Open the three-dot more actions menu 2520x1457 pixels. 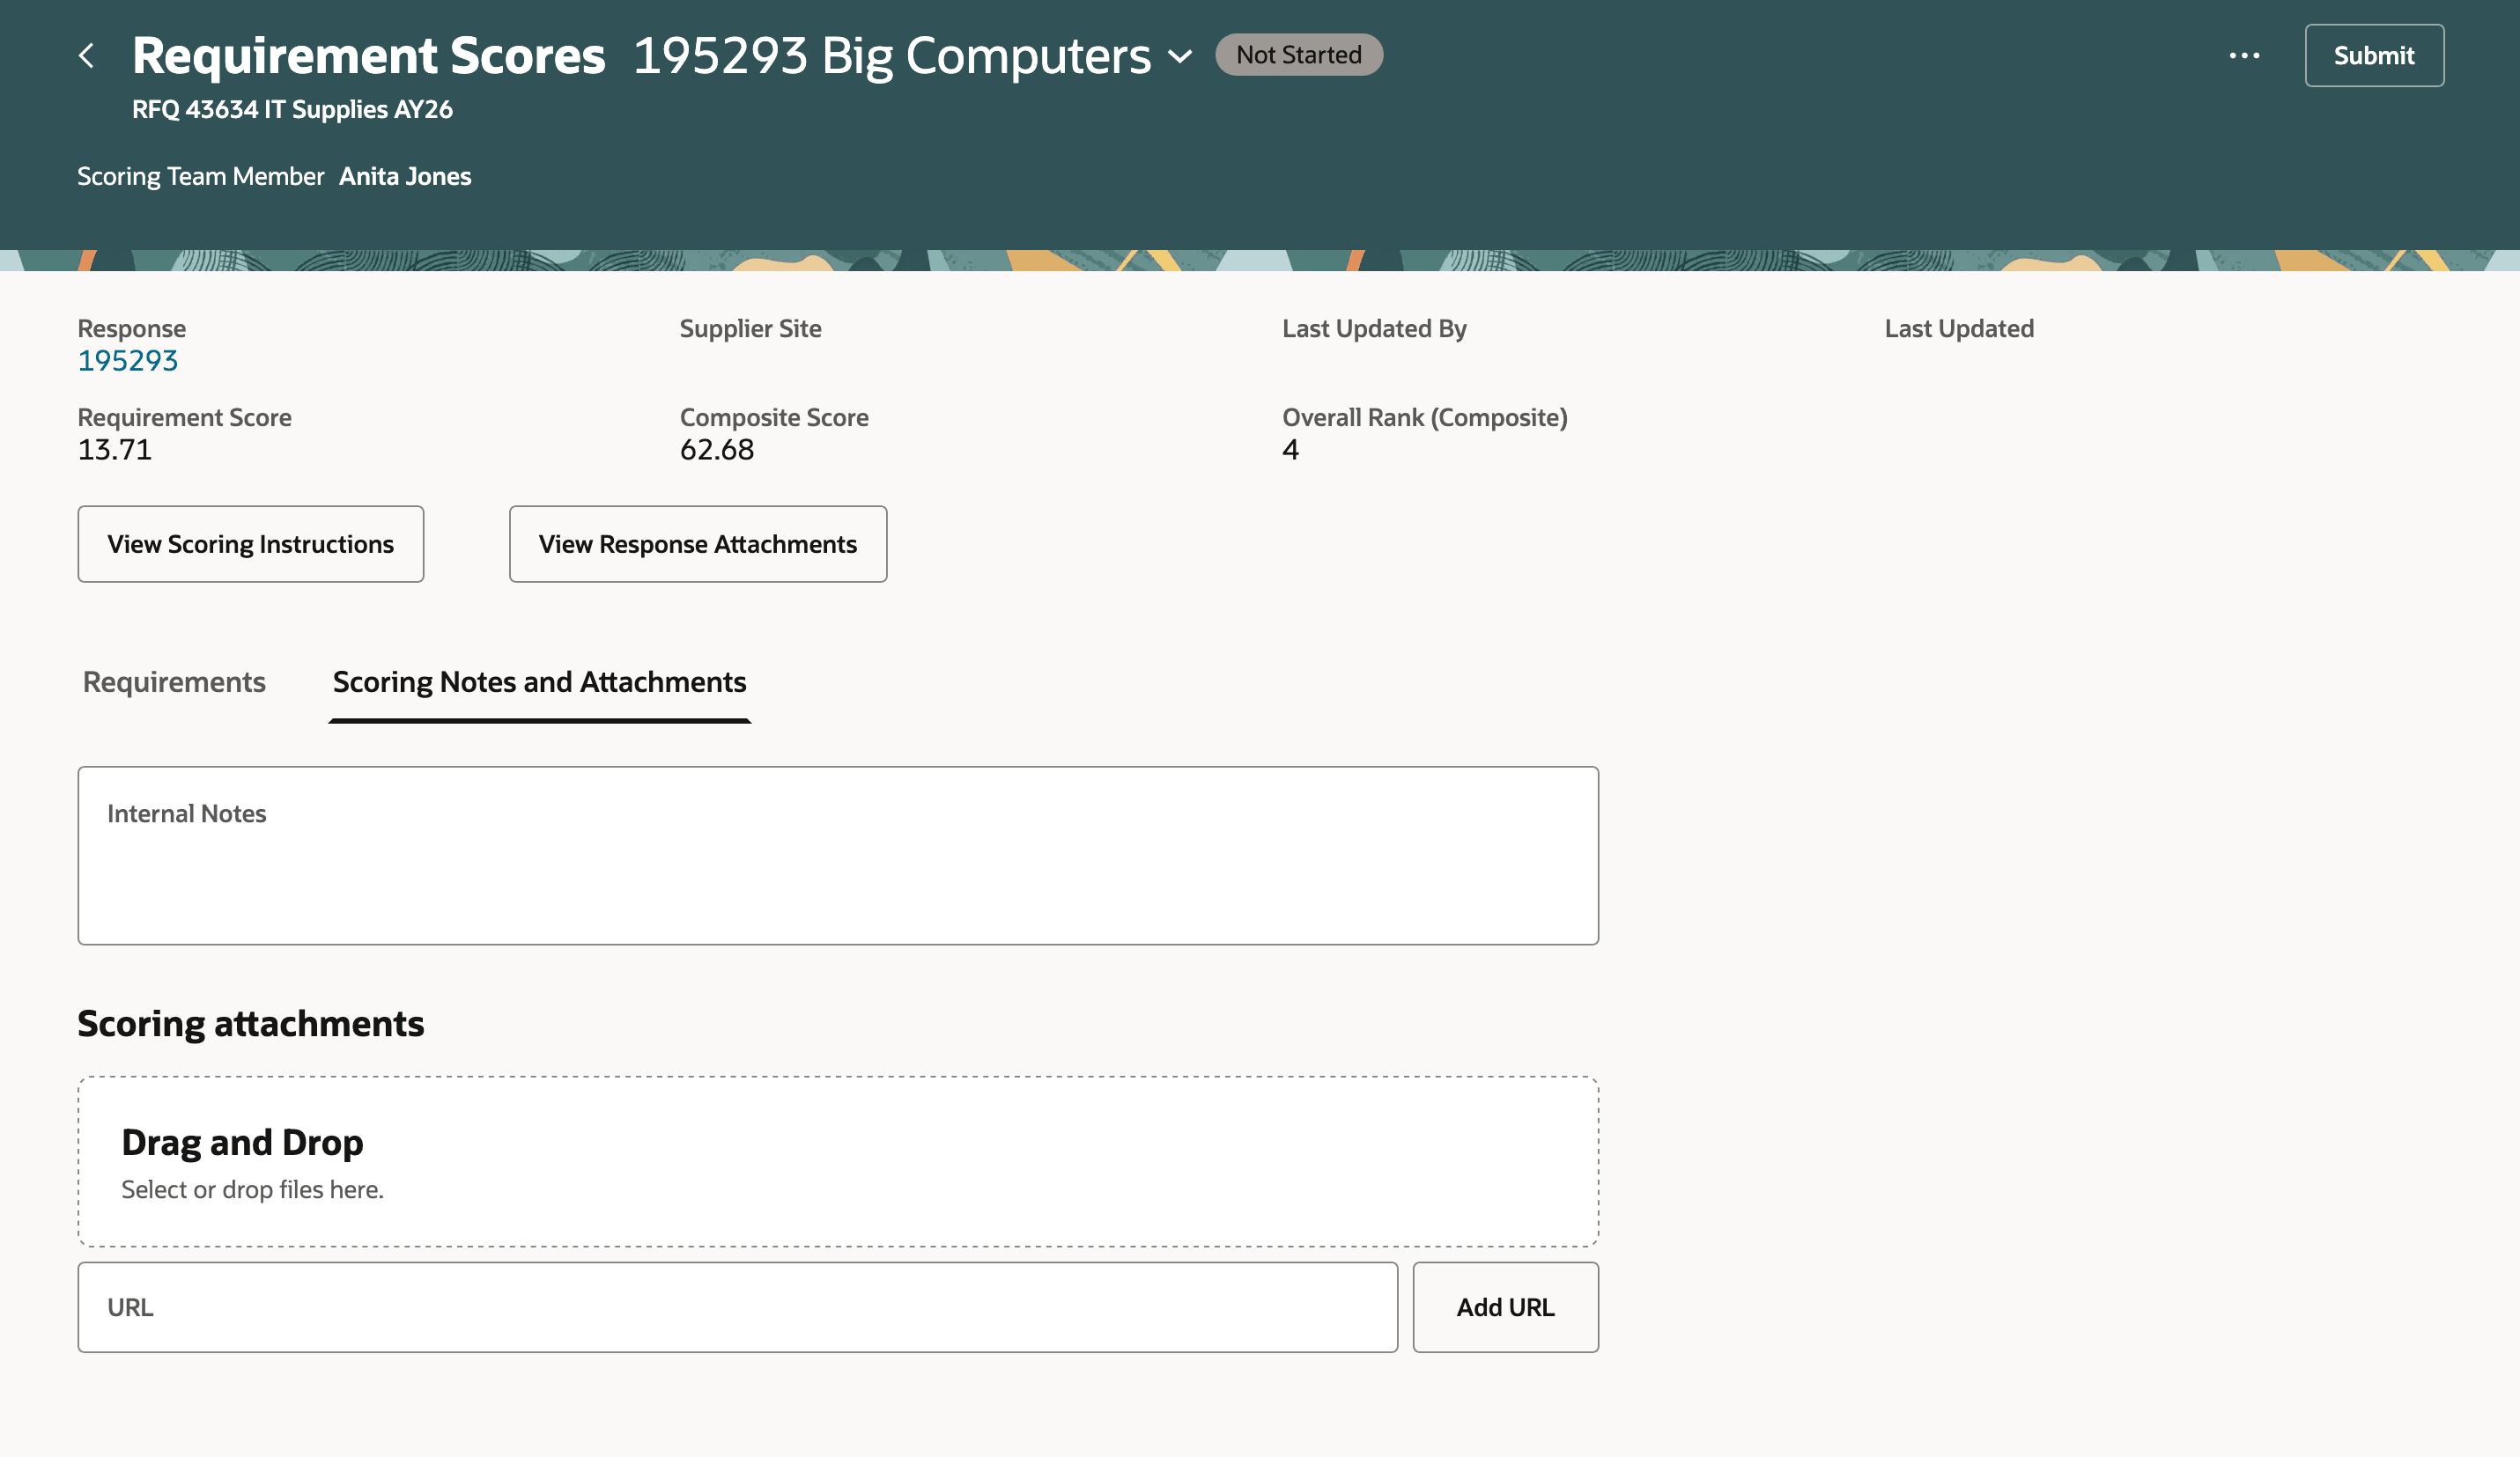click(2244, 56)
